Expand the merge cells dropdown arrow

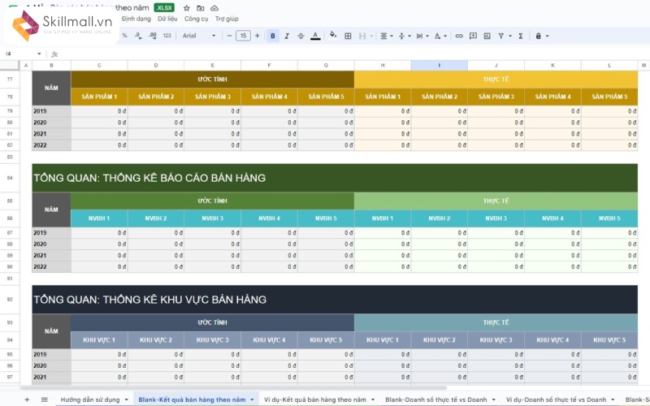[371, 36]
